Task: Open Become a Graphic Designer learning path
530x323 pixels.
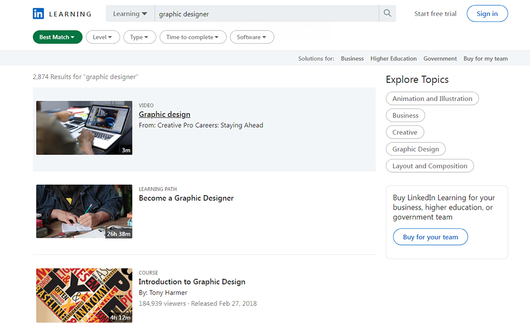Action: pos(186,198)
